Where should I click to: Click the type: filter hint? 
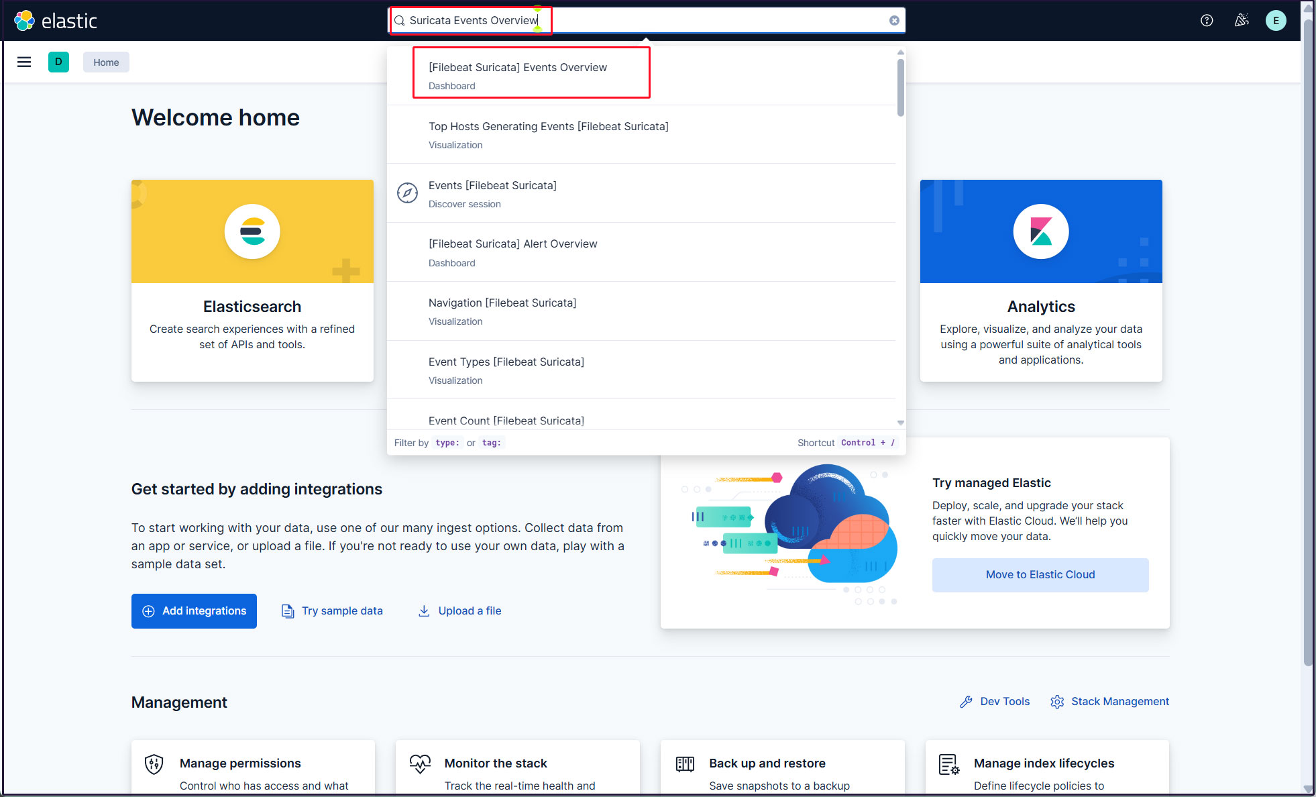447,443
